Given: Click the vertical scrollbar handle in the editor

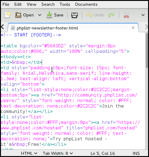Looking at the screenshot, I should pos(147,50).
